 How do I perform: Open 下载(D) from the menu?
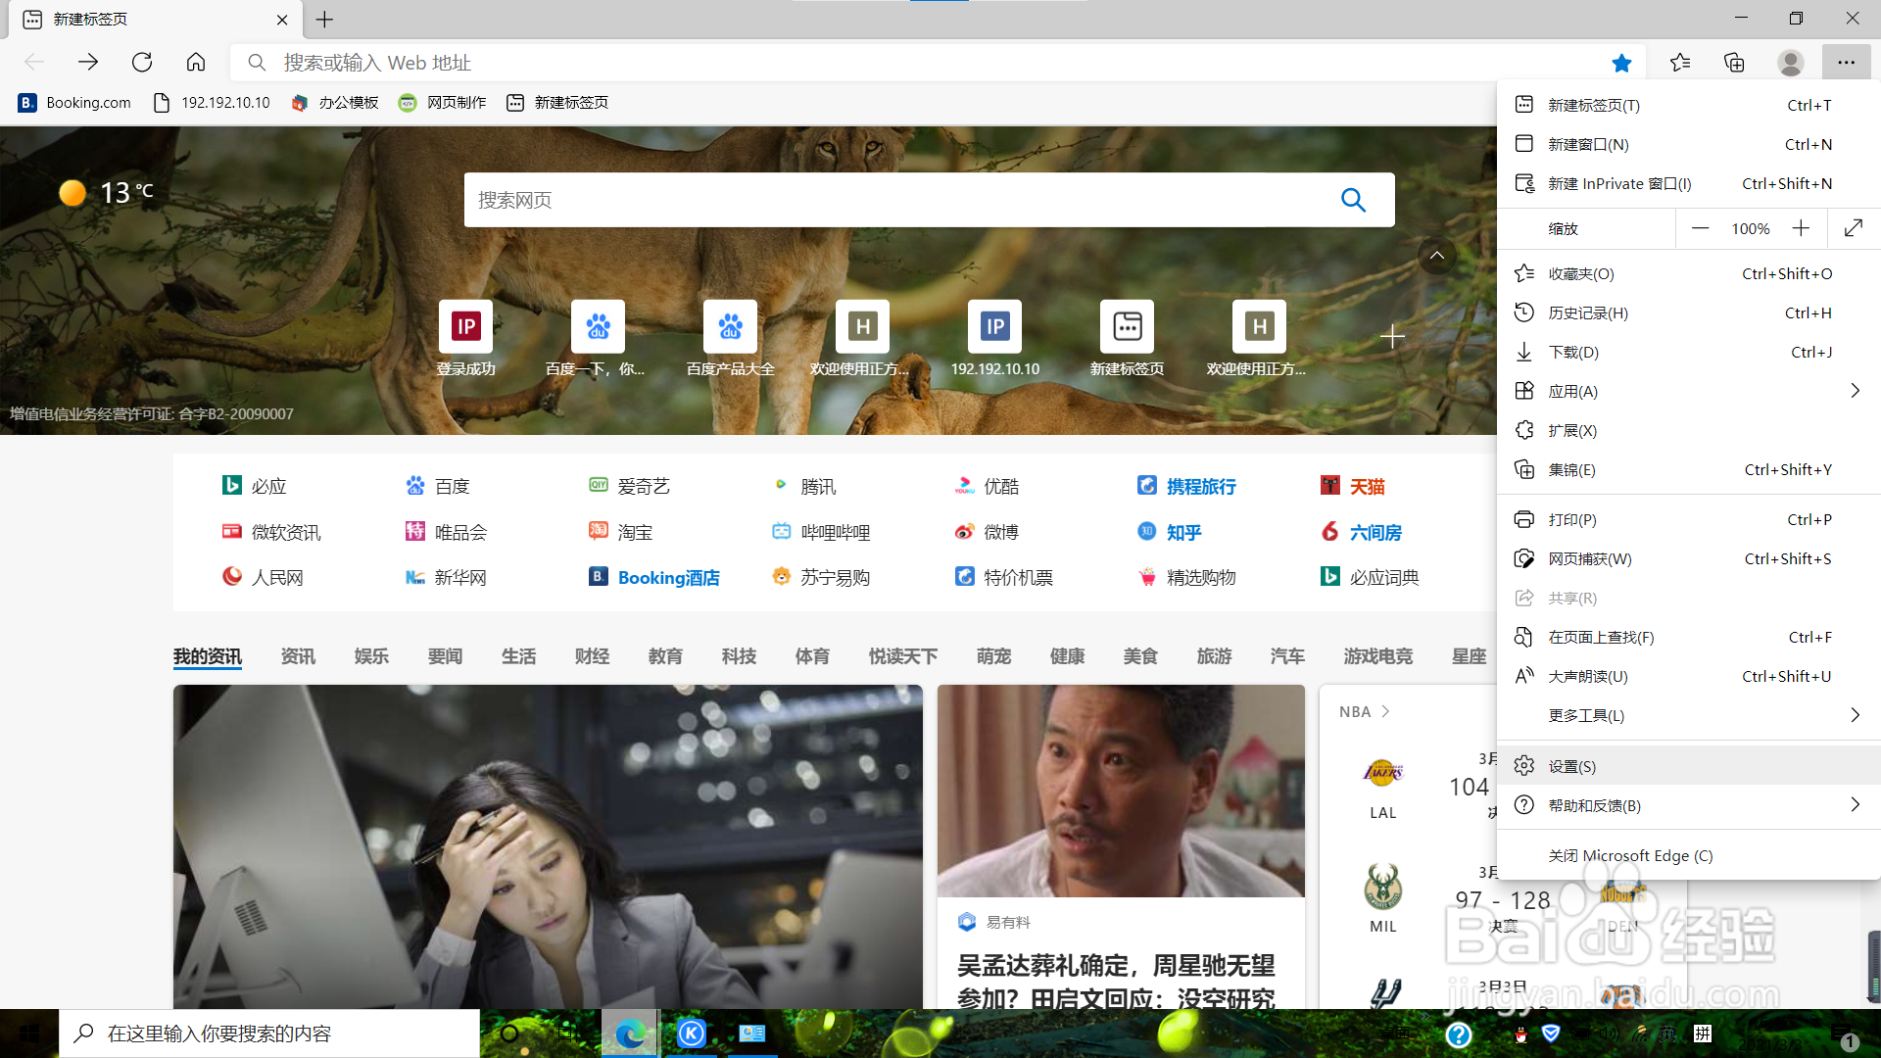point(1689,352)
